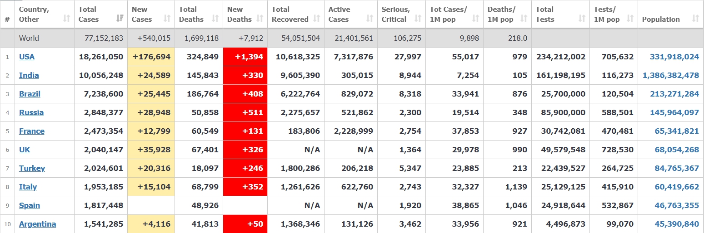This screenshot has width=704, height=233.
Task: Open the Brazil country link
Action: click(30, 94)
